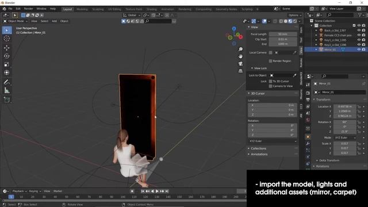Jump to the timeline end frame
368x207 pixels.
167,191
